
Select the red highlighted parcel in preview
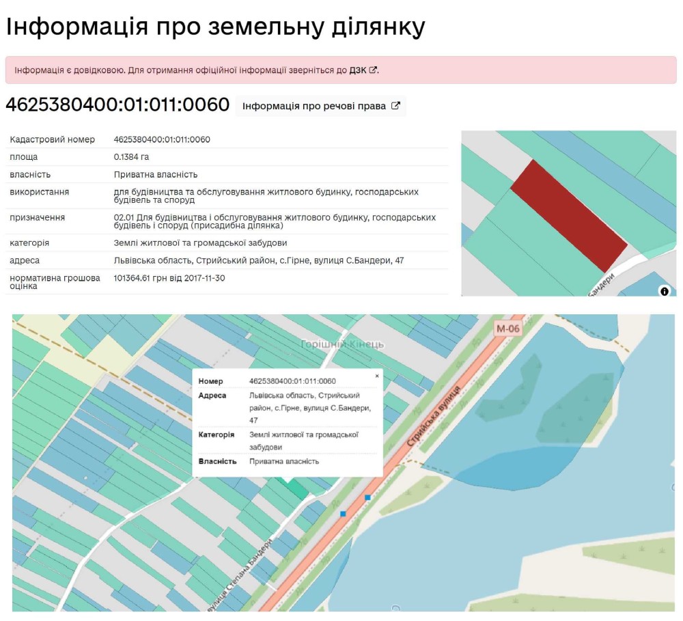(x=568, y=215)
